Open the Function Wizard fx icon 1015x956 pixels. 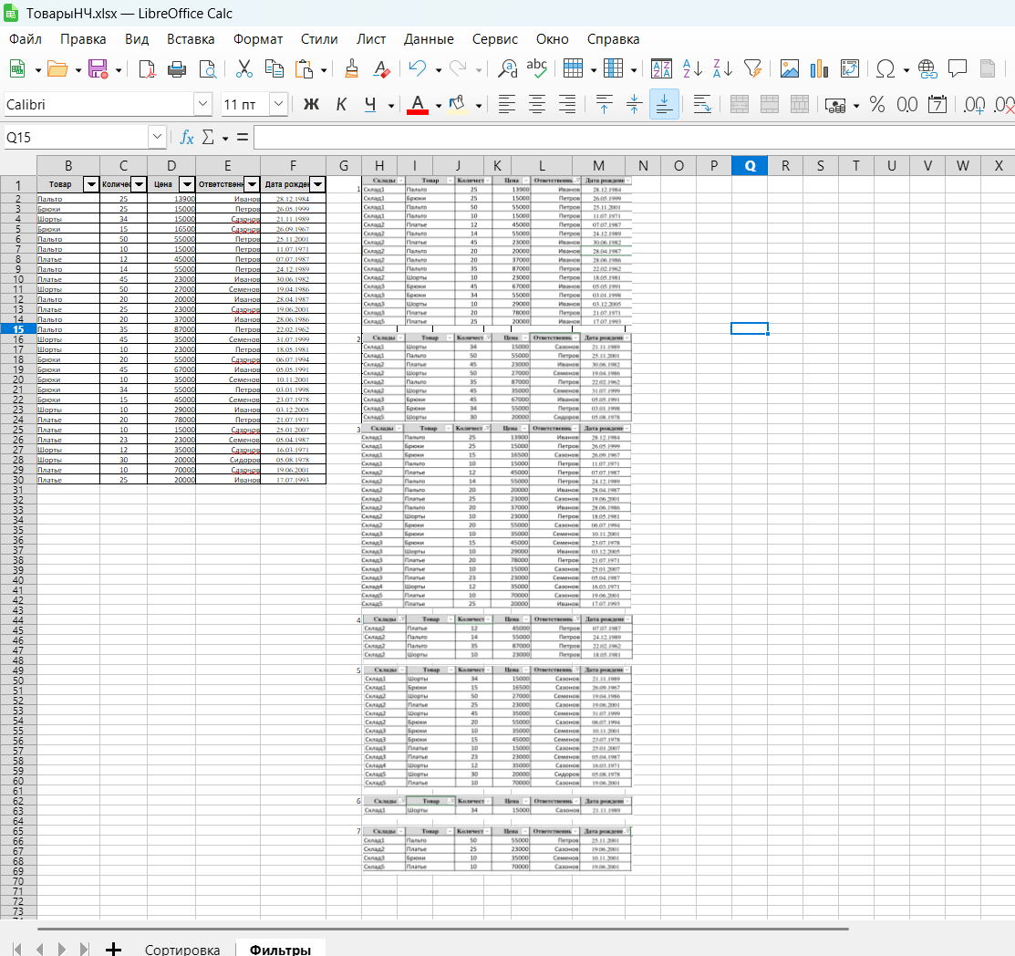pyautogui.click(x=186, y=138)
